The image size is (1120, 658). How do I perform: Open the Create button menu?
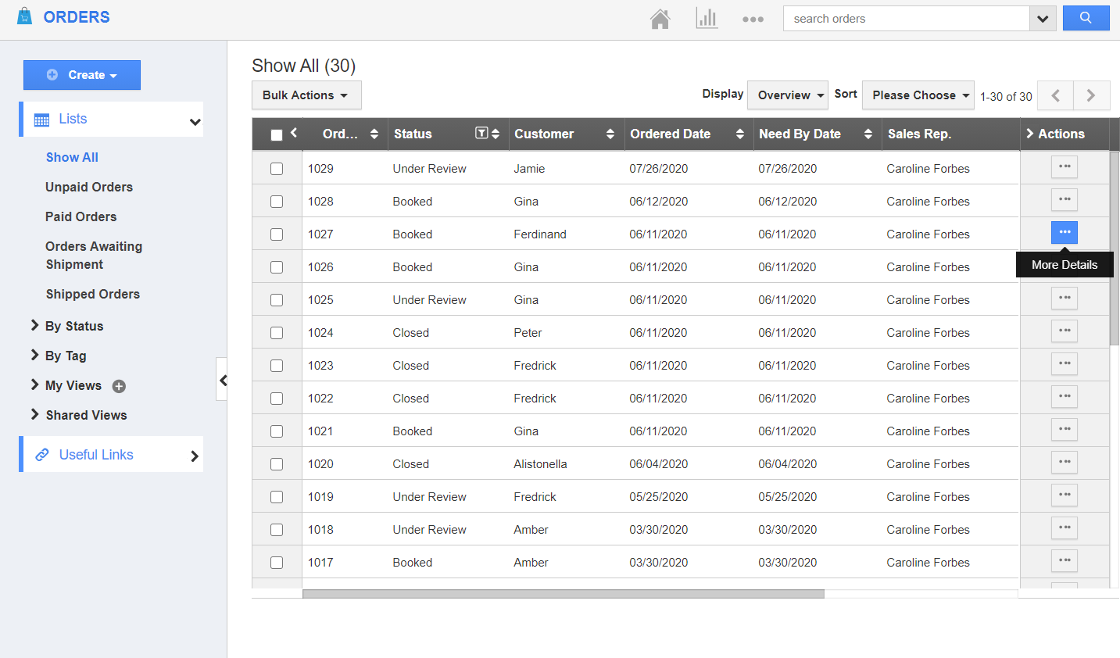coord(82,75)
